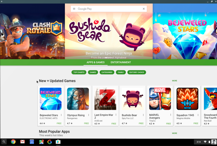Open the Clash Royale banner
The height and width of the screenshot is (146, 217).
[x=32, y=31]
